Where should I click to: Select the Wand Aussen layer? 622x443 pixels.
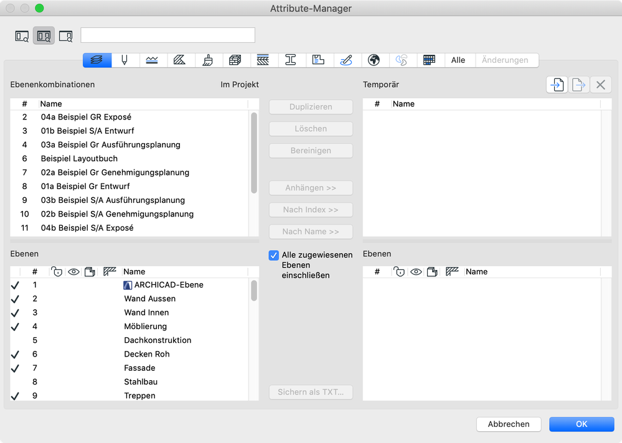coord(130,299)
